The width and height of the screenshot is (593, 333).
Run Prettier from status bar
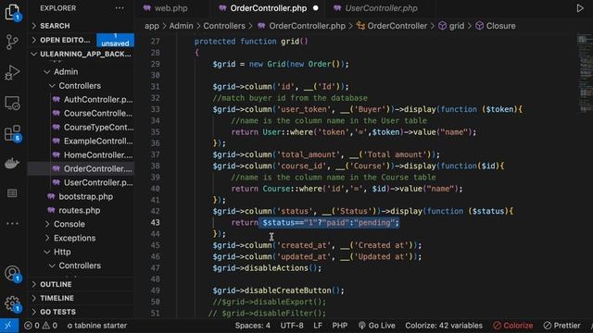[562, 326]
